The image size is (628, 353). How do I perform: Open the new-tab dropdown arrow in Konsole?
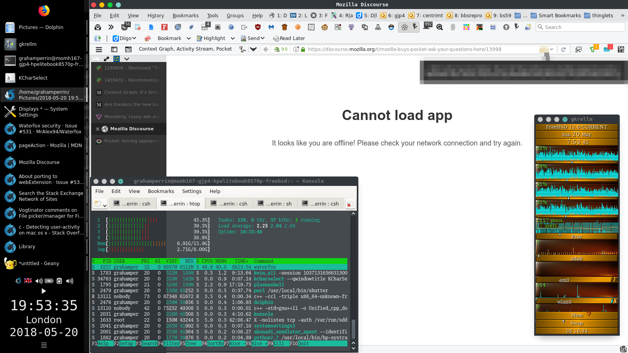coord(105,205)
